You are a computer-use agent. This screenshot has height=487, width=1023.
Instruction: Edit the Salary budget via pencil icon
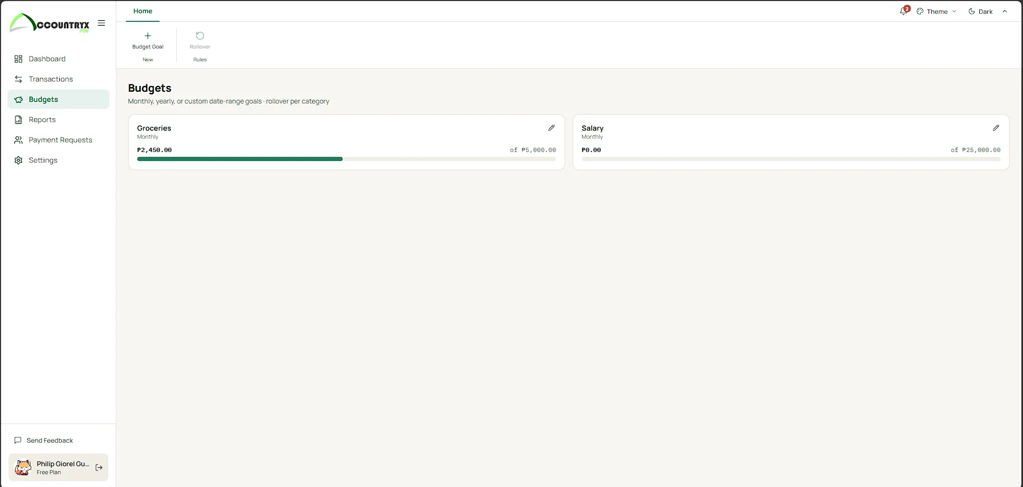pos(996,128)
